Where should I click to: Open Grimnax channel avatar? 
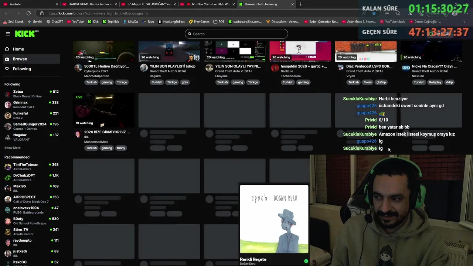(8, 105)
